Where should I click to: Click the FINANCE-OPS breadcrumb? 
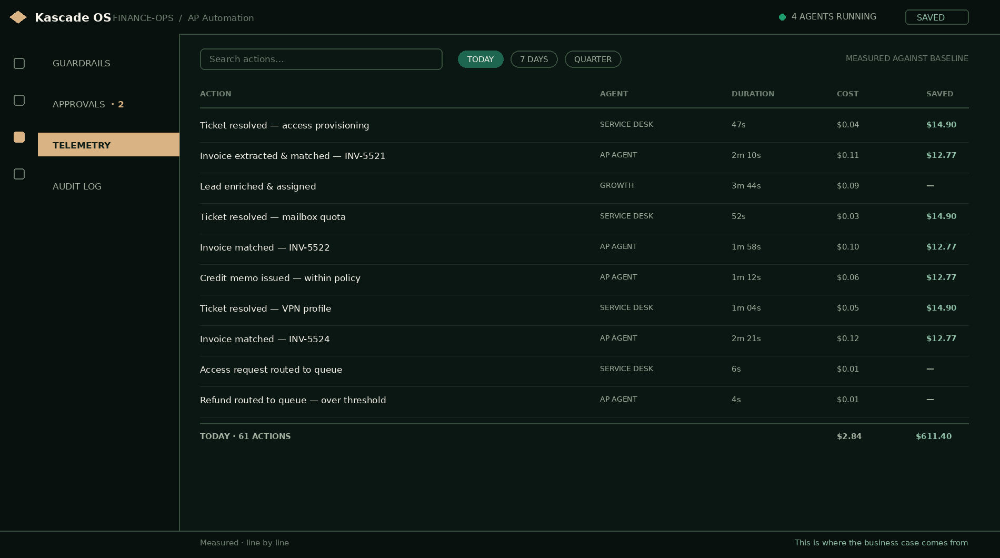(143, 18)
